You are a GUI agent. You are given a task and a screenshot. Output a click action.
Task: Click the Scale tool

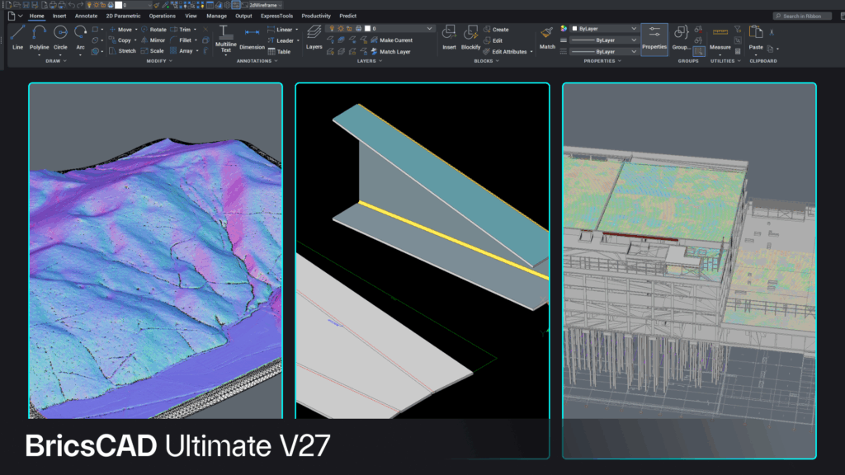click(x=152, y=51)
